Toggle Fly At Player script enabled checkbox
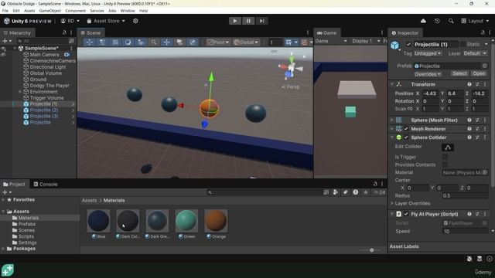Screen dimensions: 495x278 pyautogui.click(x=406, y=214)
